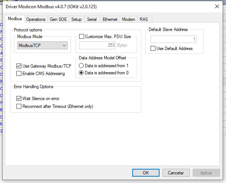Select the RAS tab
This screenshot has height=183, width=226.
click(144, 19)
